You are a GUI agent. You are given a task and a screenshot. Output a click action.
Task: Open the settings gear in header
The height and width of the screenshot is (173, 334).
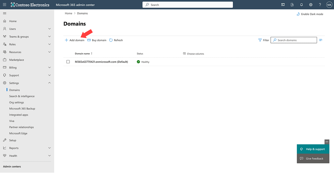coord(311,5)
